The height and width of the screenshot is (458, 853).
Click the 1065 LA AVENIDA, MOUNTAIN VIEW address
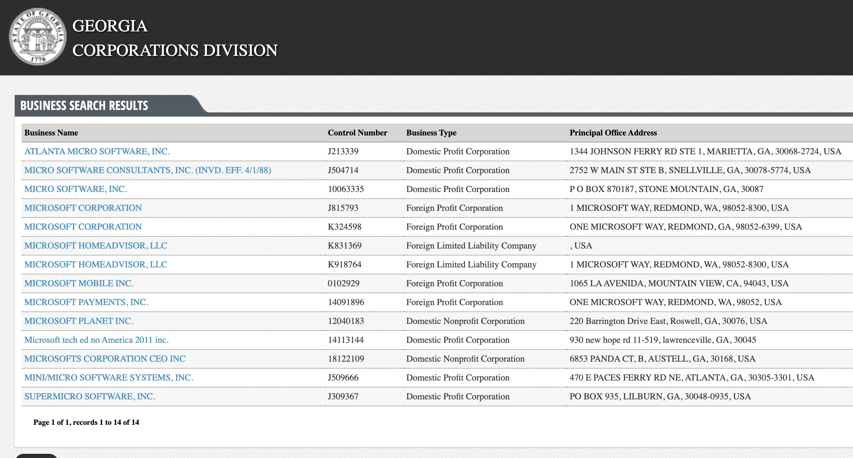(679, 283)
